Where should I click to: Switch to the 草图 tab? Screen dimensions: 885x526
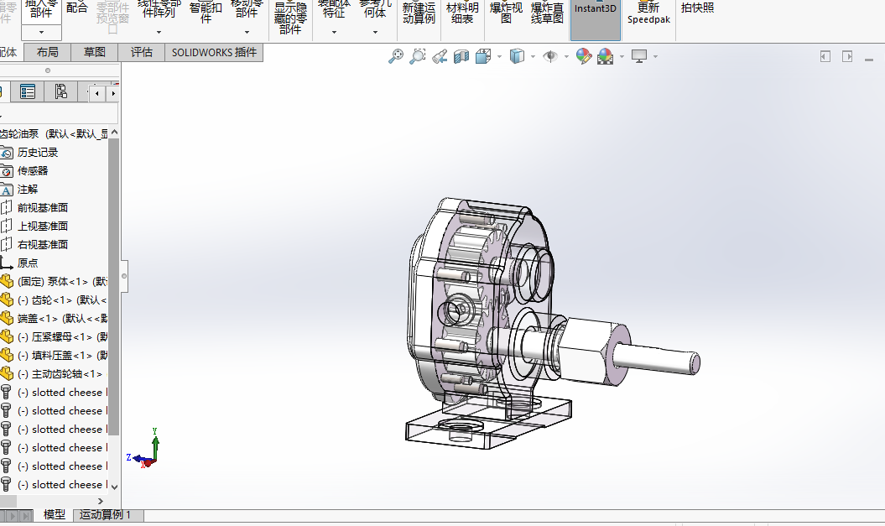[94, 52]
